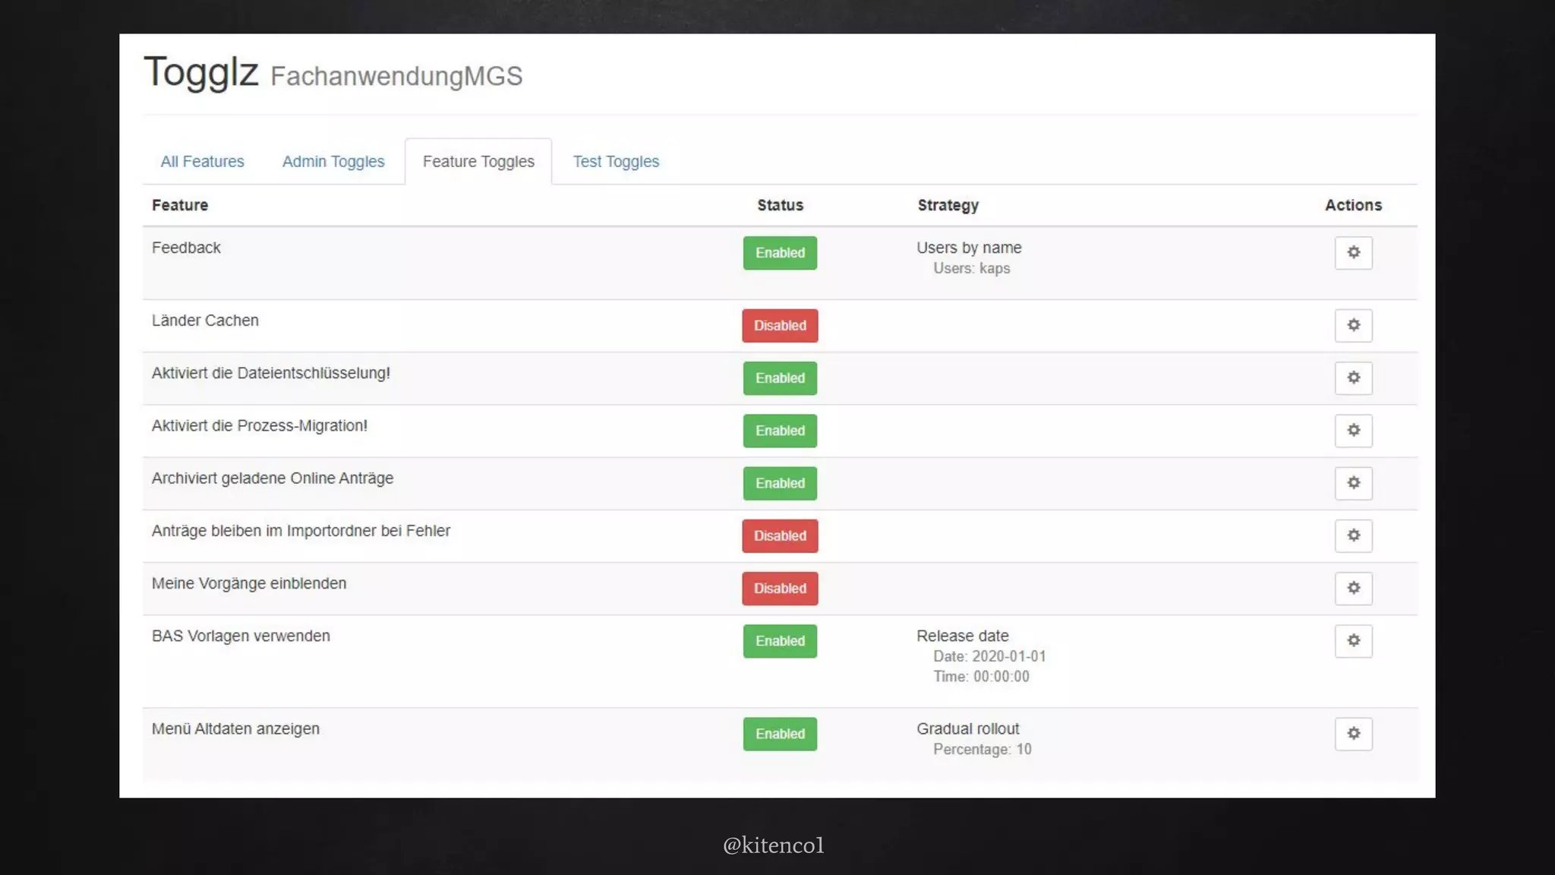Image resolution: width=1555 pixels, height=875 pixels.
Task: Enable Länder Cachen via Disabled button
Action: [780, 326]
